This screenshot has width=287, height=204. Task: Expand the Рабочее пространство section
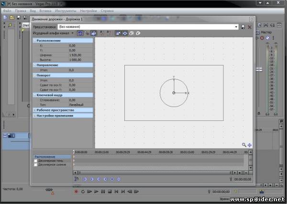(34, 110)
